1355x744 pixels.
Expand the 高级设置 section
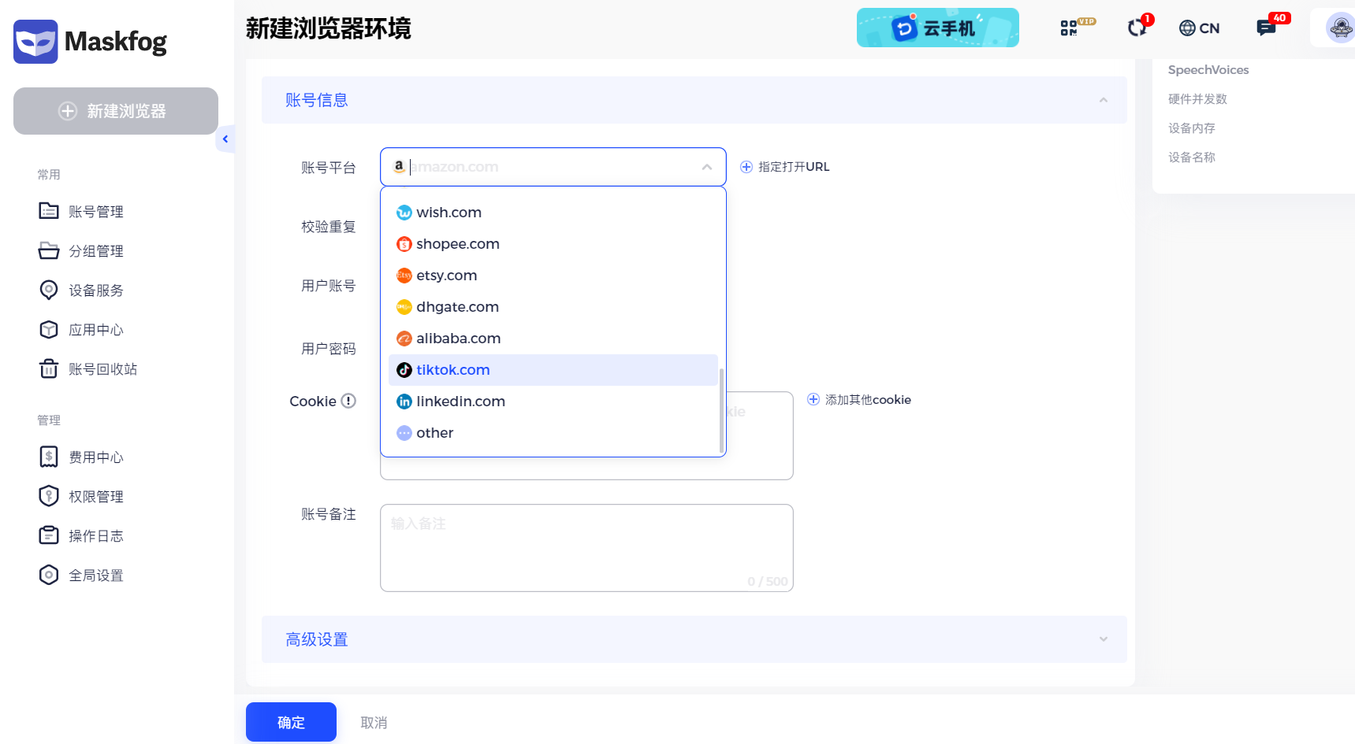[694, 639]
